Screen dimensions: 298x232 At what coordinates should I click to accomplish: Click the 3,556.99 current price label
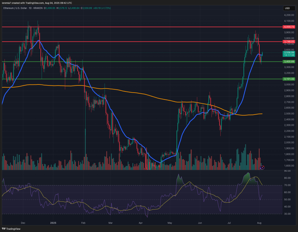coord(289,52)
